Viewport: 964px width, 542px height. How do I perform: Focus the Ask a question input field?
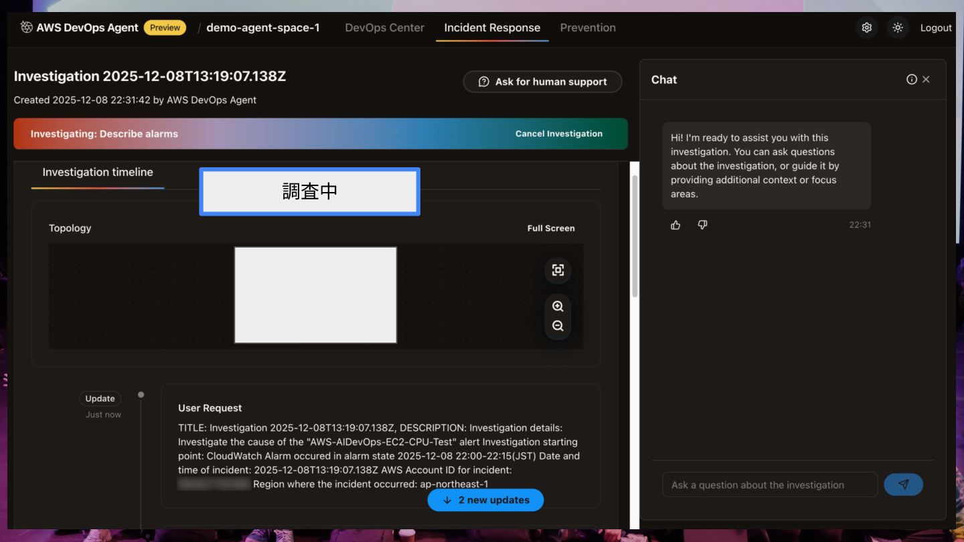(770, 484)
